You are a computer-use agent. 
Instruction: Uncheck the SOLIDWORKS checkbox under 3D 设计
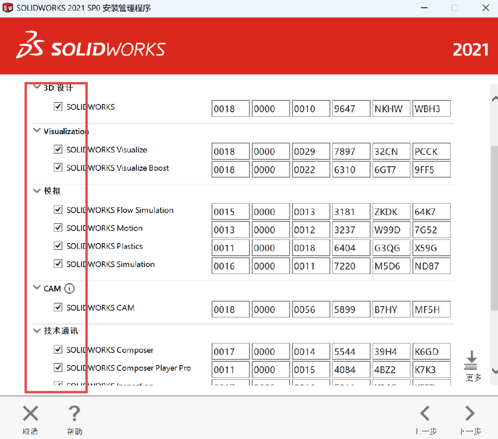[x=58, y=106]
